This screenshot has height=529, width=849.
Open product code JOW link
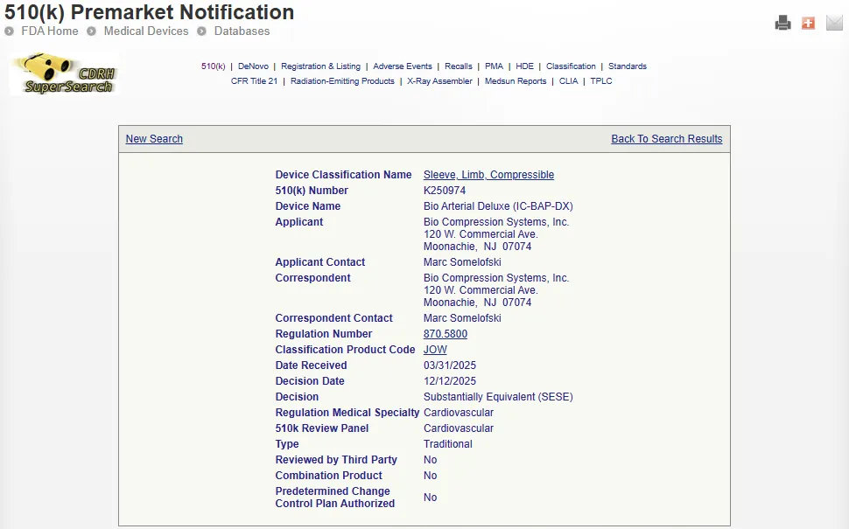click(435, 350)
